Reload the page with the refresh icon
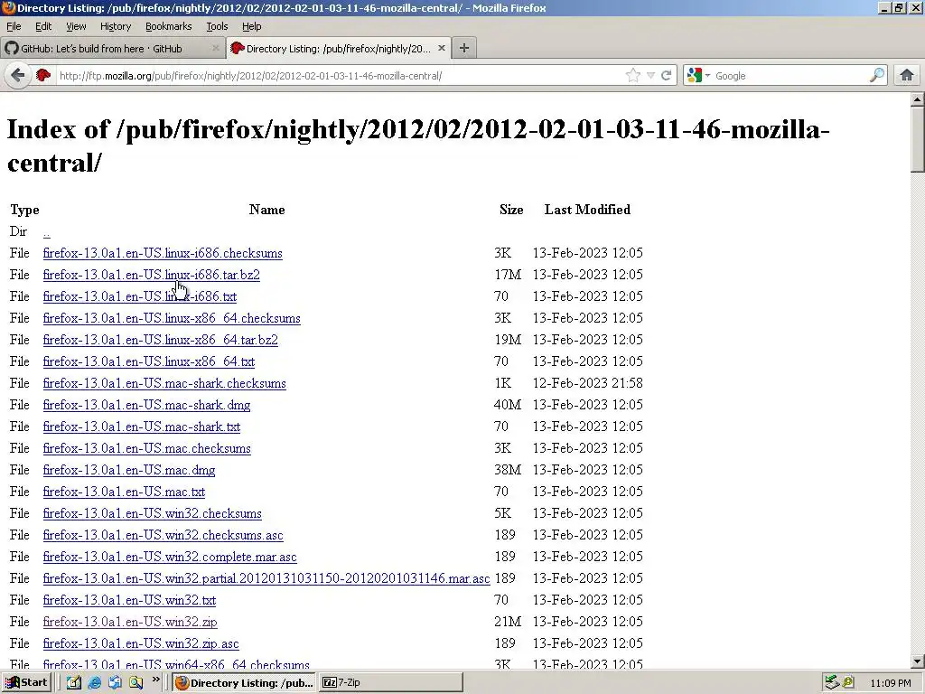925x694 pixels. pos(666,76)
